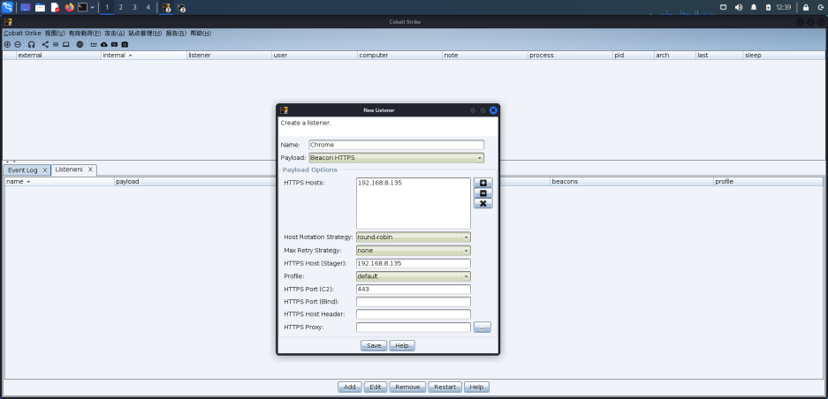Image resolution: width=828 pixels, height=399 pixels.
Task: Sort listeners by the name column header
Action: (x=60, y=182)
